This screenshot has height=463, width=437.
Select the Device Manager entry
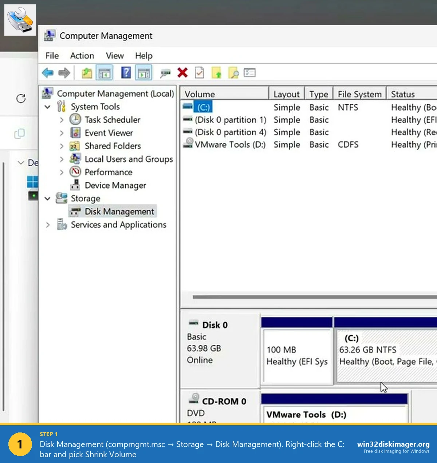tap(115, 185)
